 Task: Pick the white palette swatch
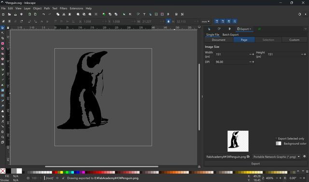(x=19, y=171)
